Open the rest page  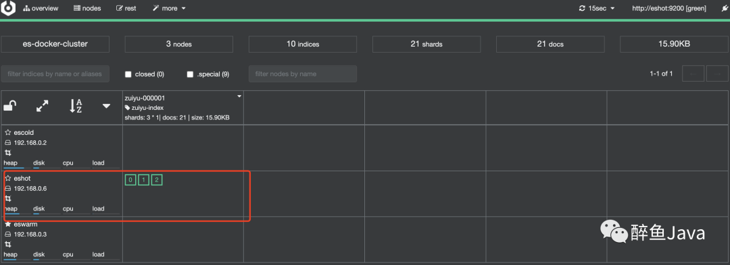tap(126, 8)
